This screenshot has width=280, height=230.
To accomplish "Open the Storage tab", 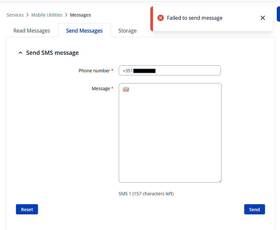I will click(127, 31).
